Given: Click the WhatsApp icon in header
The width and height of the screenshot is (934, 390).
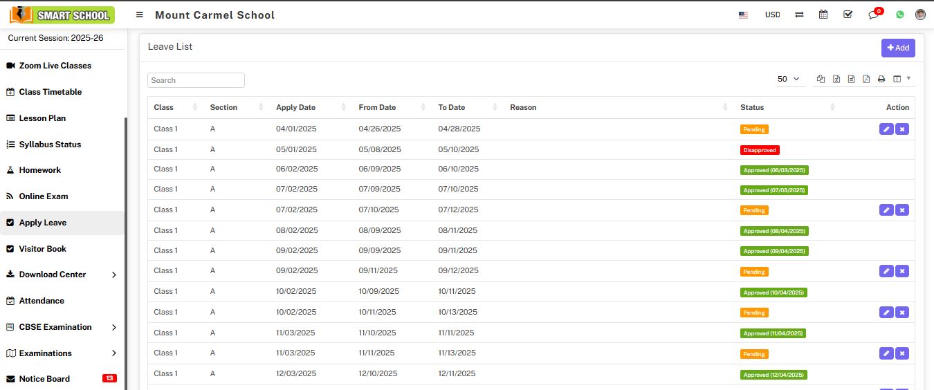Looking at the screenshot, I should 899,15.
